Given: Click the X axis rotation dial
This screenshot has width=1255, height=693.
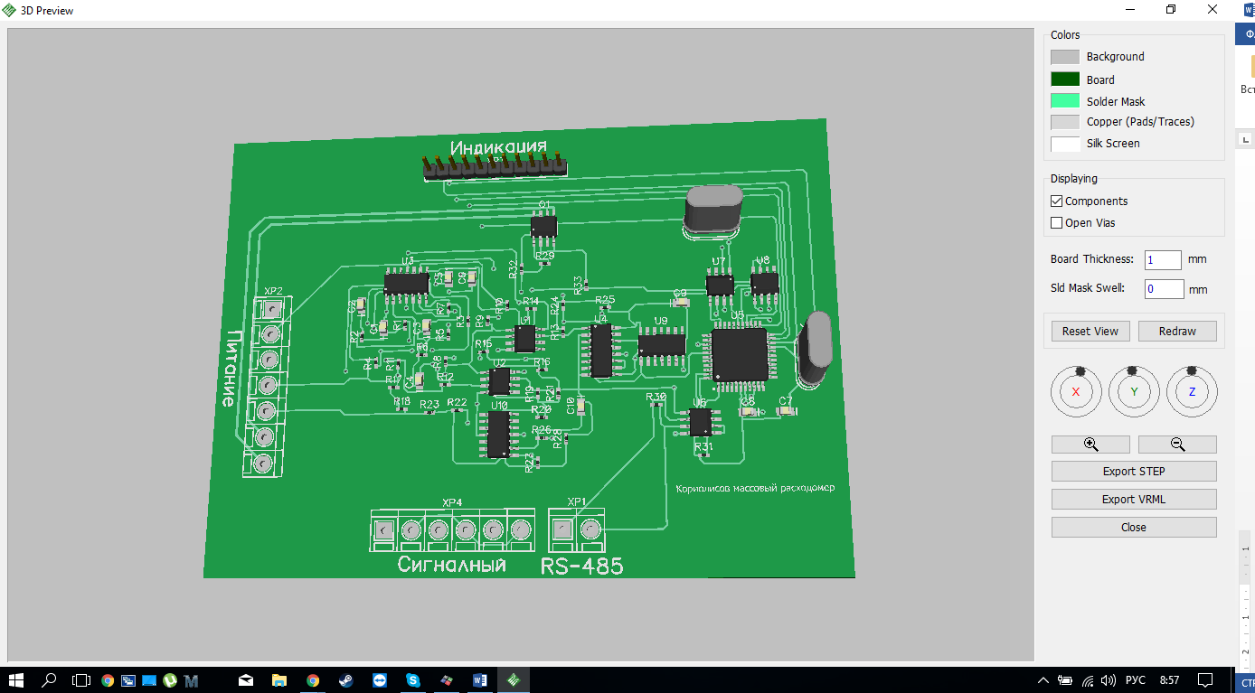Looking at the screenshot, I should [1076, 391].
